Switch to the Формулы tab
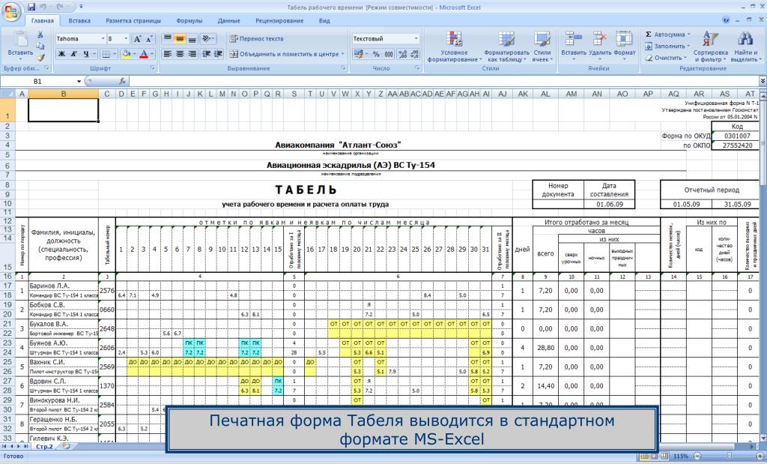The width and height of the screenshot is (767, 464). [189, 20]
